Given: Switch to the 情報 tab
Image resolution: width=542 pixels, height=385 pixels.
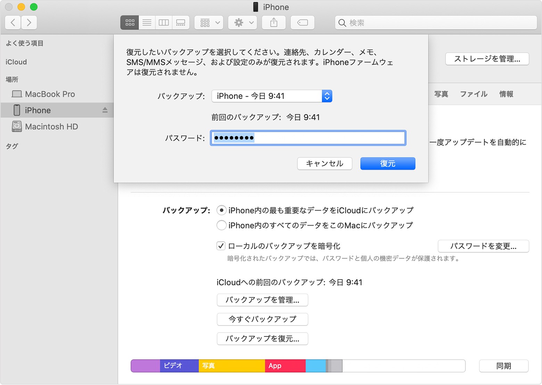Looking at the screenshot, I should pos(506,94).
